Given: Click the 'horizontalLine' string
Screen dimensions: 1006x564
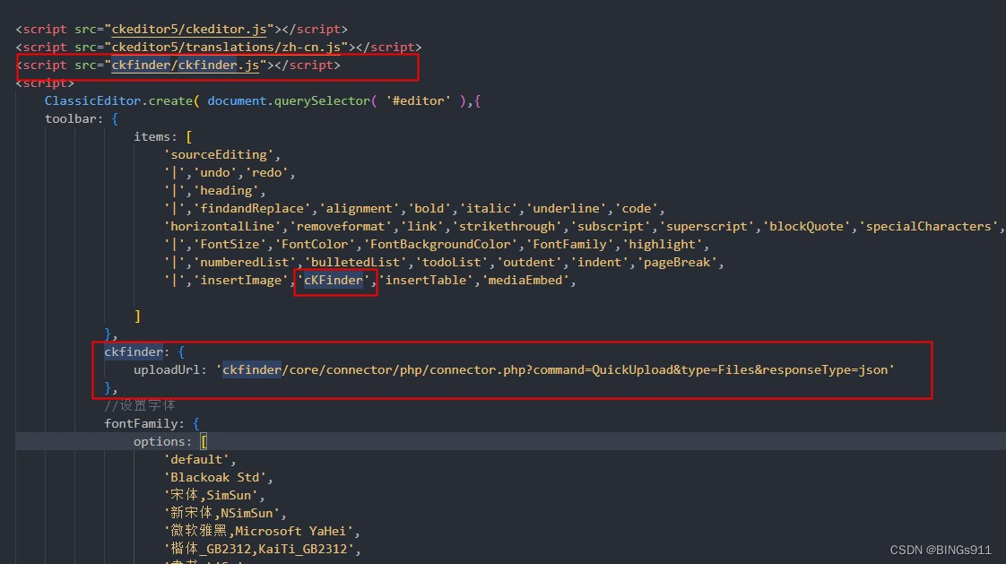Looking at the screenshot, I should point(222,227).
